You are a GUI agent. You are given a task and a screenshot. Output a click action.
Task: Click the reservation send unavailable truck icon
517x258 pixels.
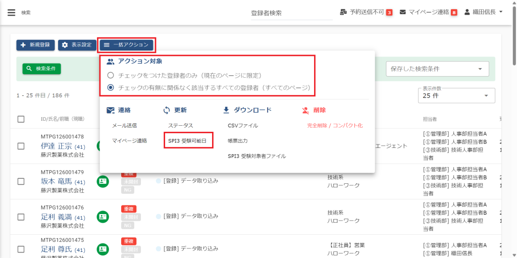[x=343, y=12]
